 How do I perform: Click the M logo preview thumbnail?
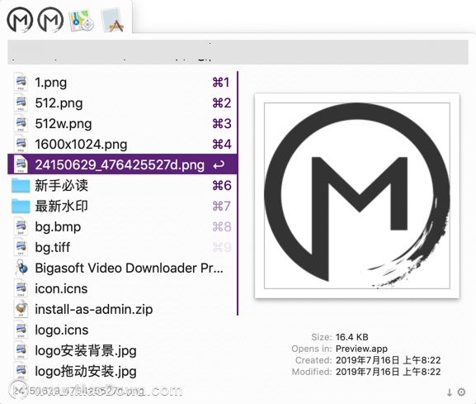[357, 196]
